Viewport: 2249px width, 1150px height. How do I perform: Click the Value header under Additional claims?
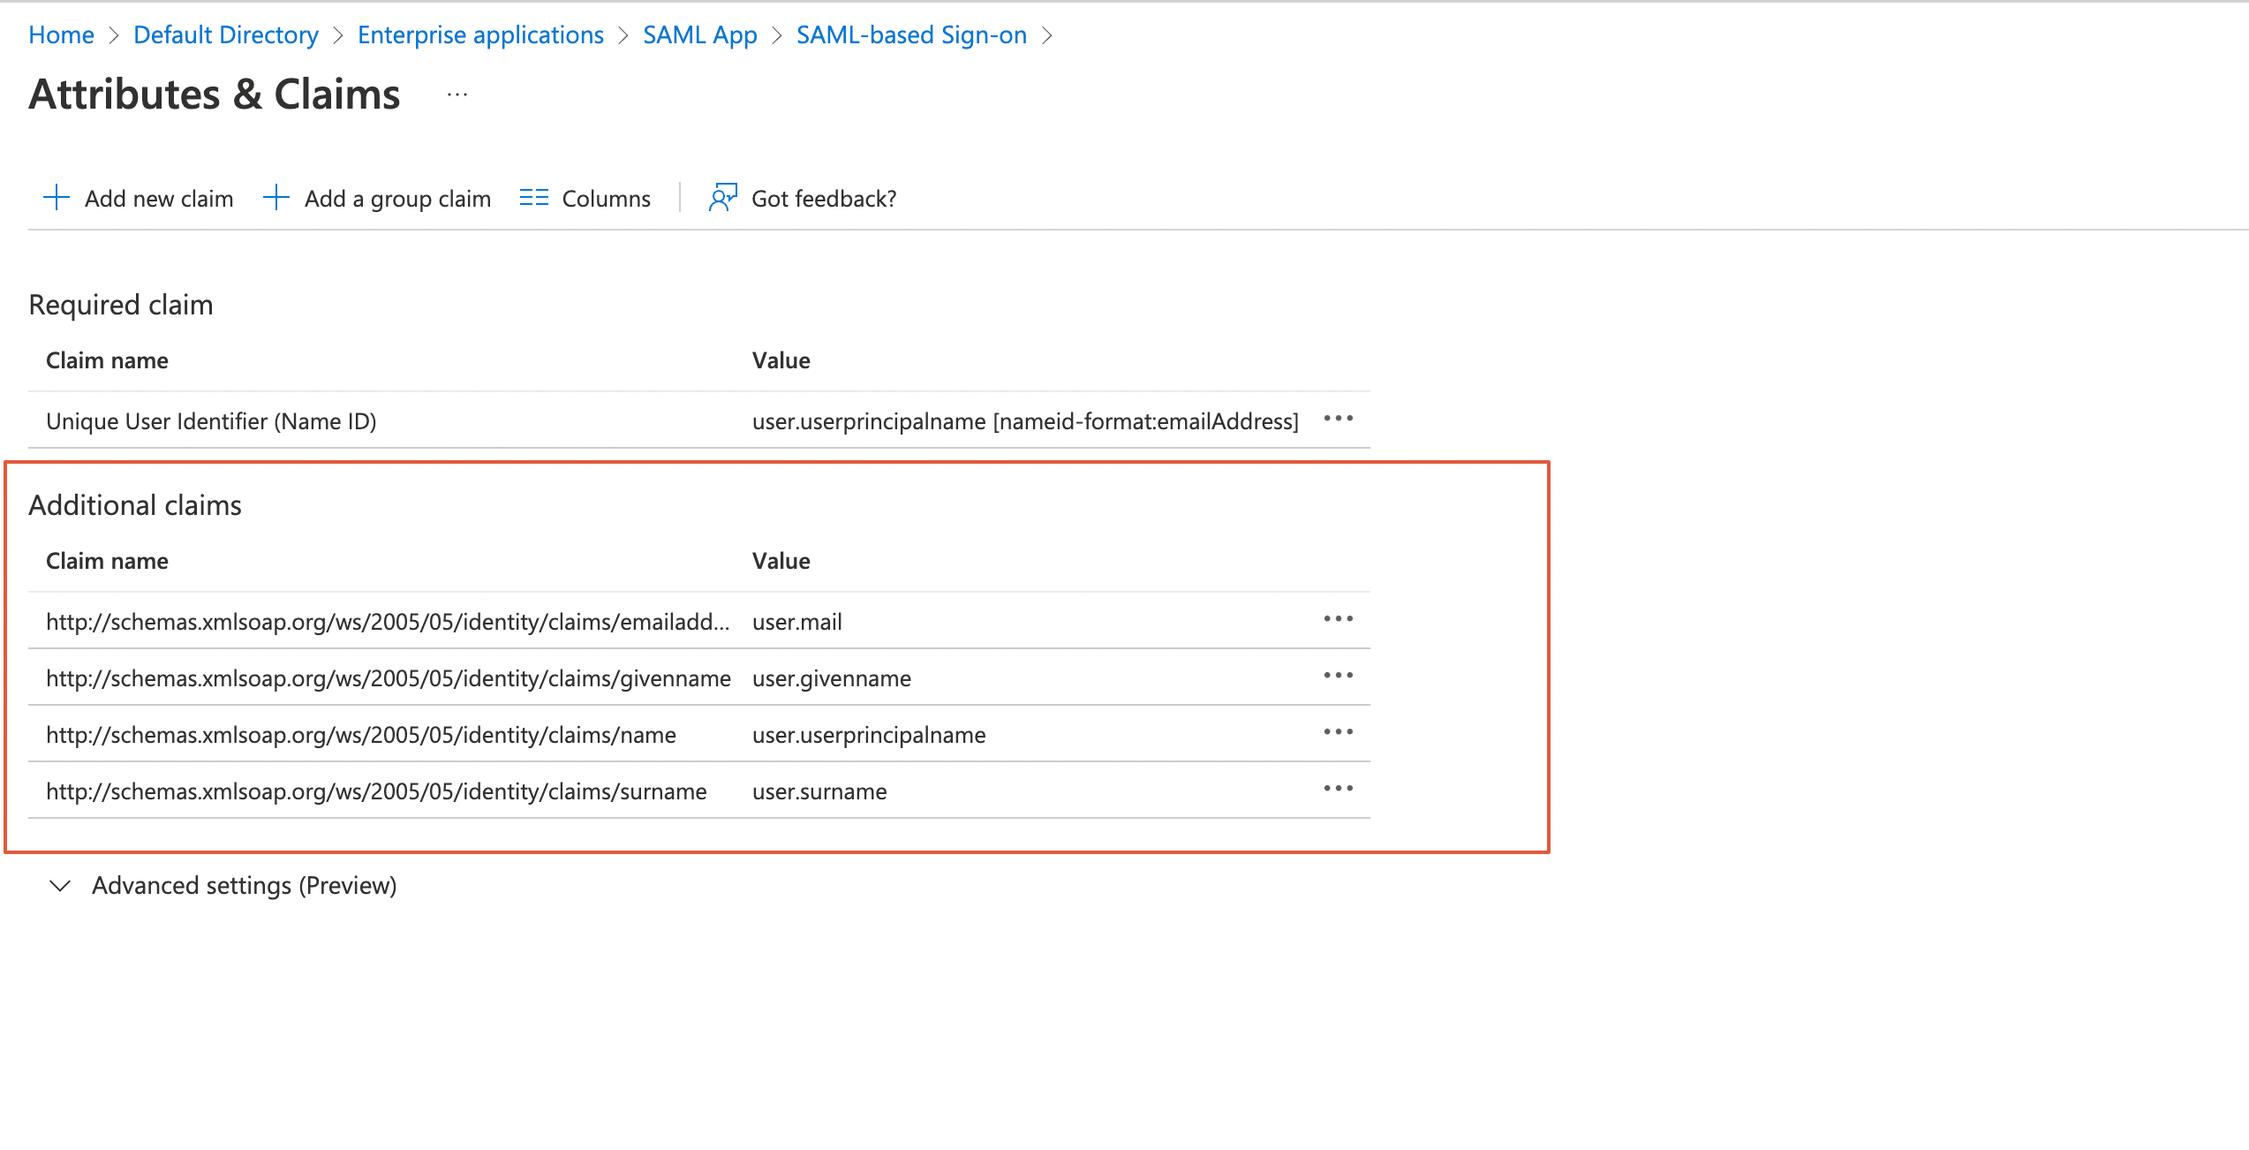click(x=781, y=561)
